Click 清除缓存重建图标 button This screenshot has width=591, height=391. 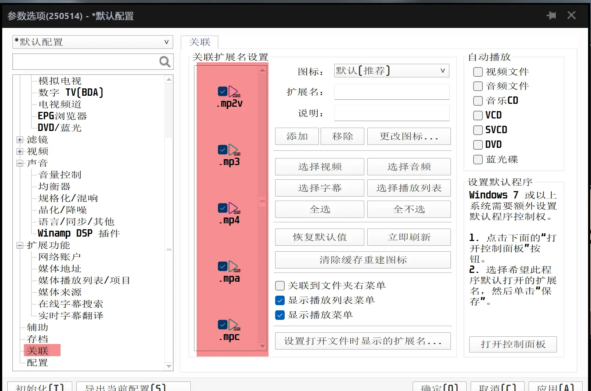[x=363, y=260]
